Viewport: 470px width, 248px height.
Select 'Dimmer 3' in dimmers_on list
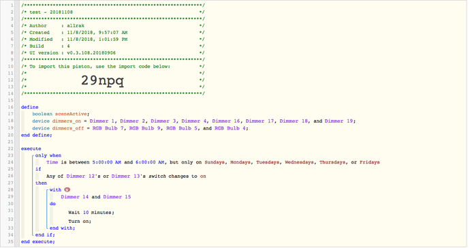coord(163,121)
